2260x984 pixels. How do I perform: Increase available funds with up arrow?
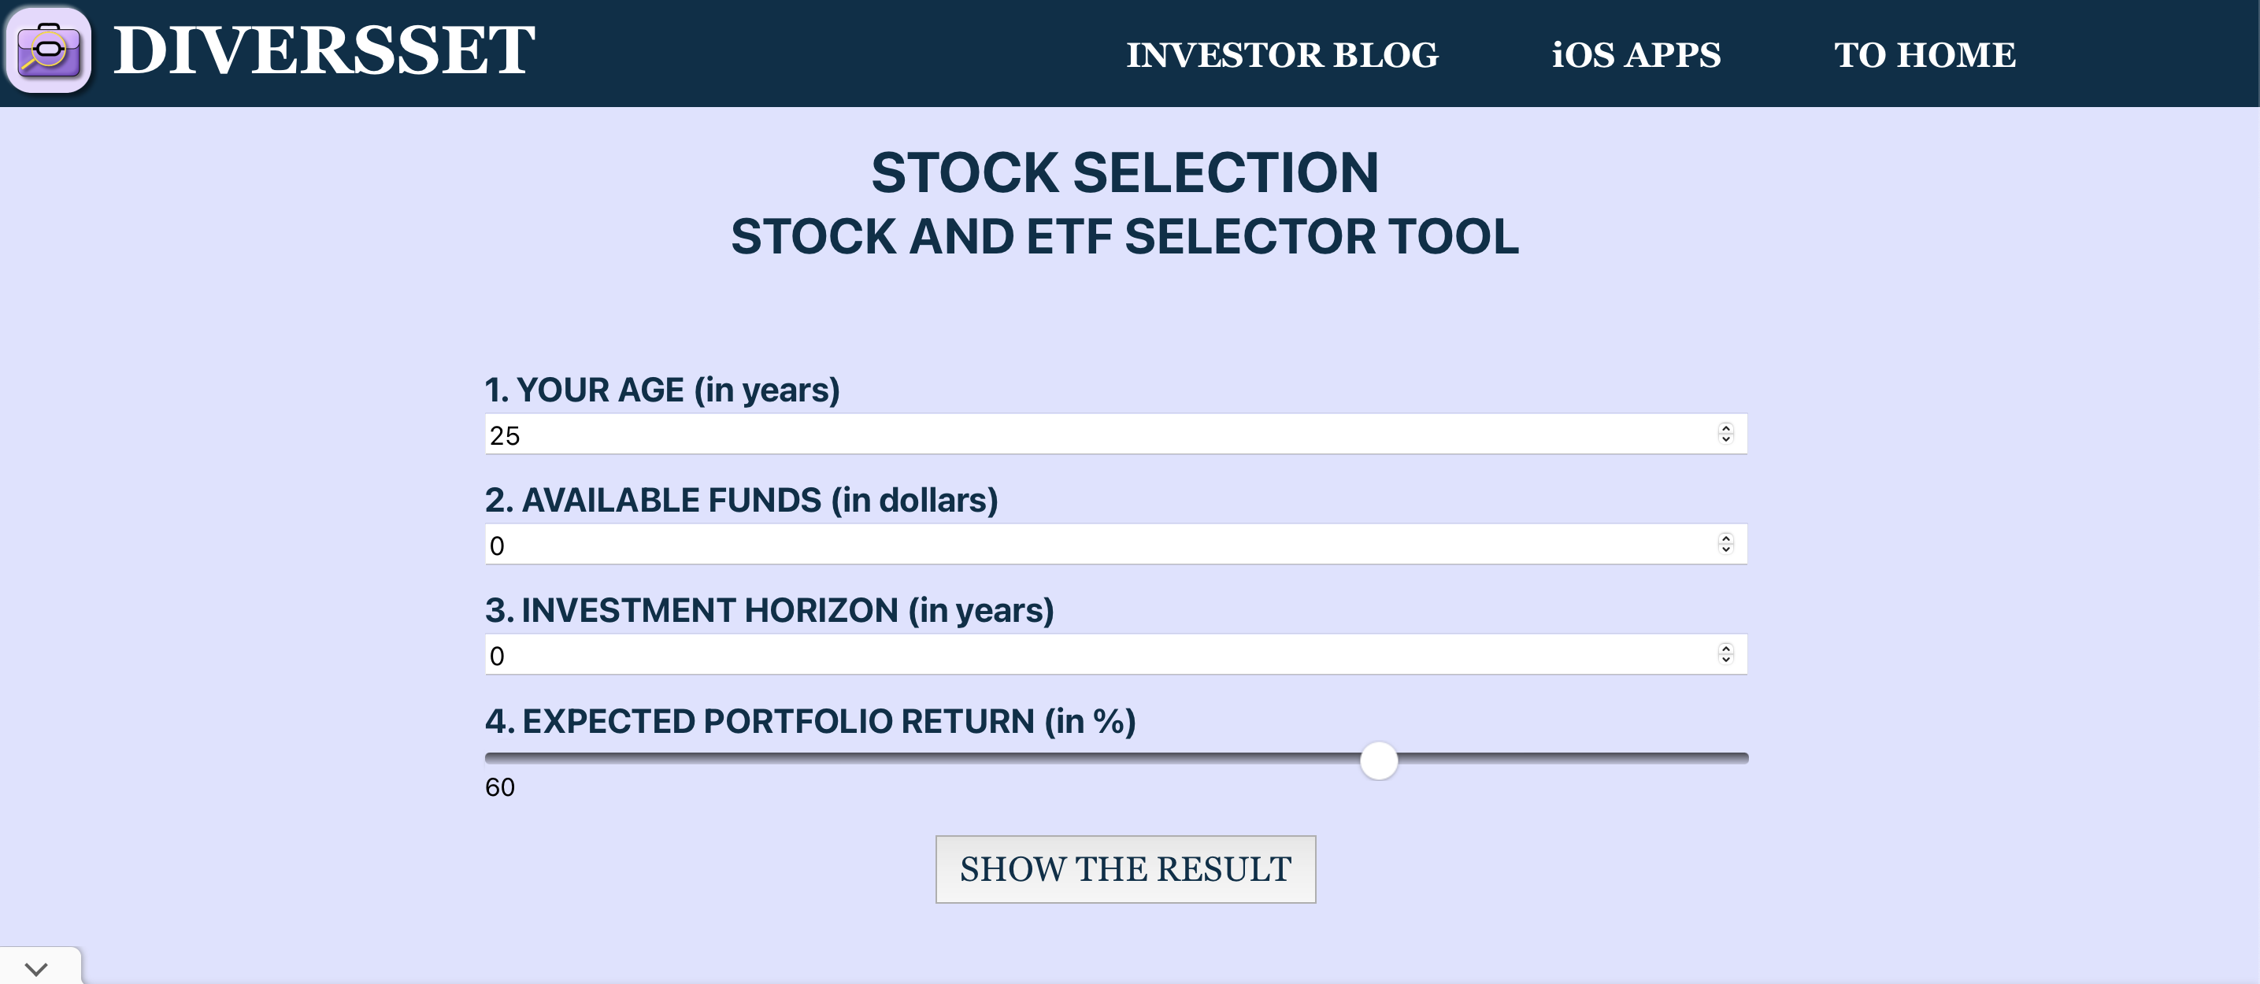pos(1725,538)
